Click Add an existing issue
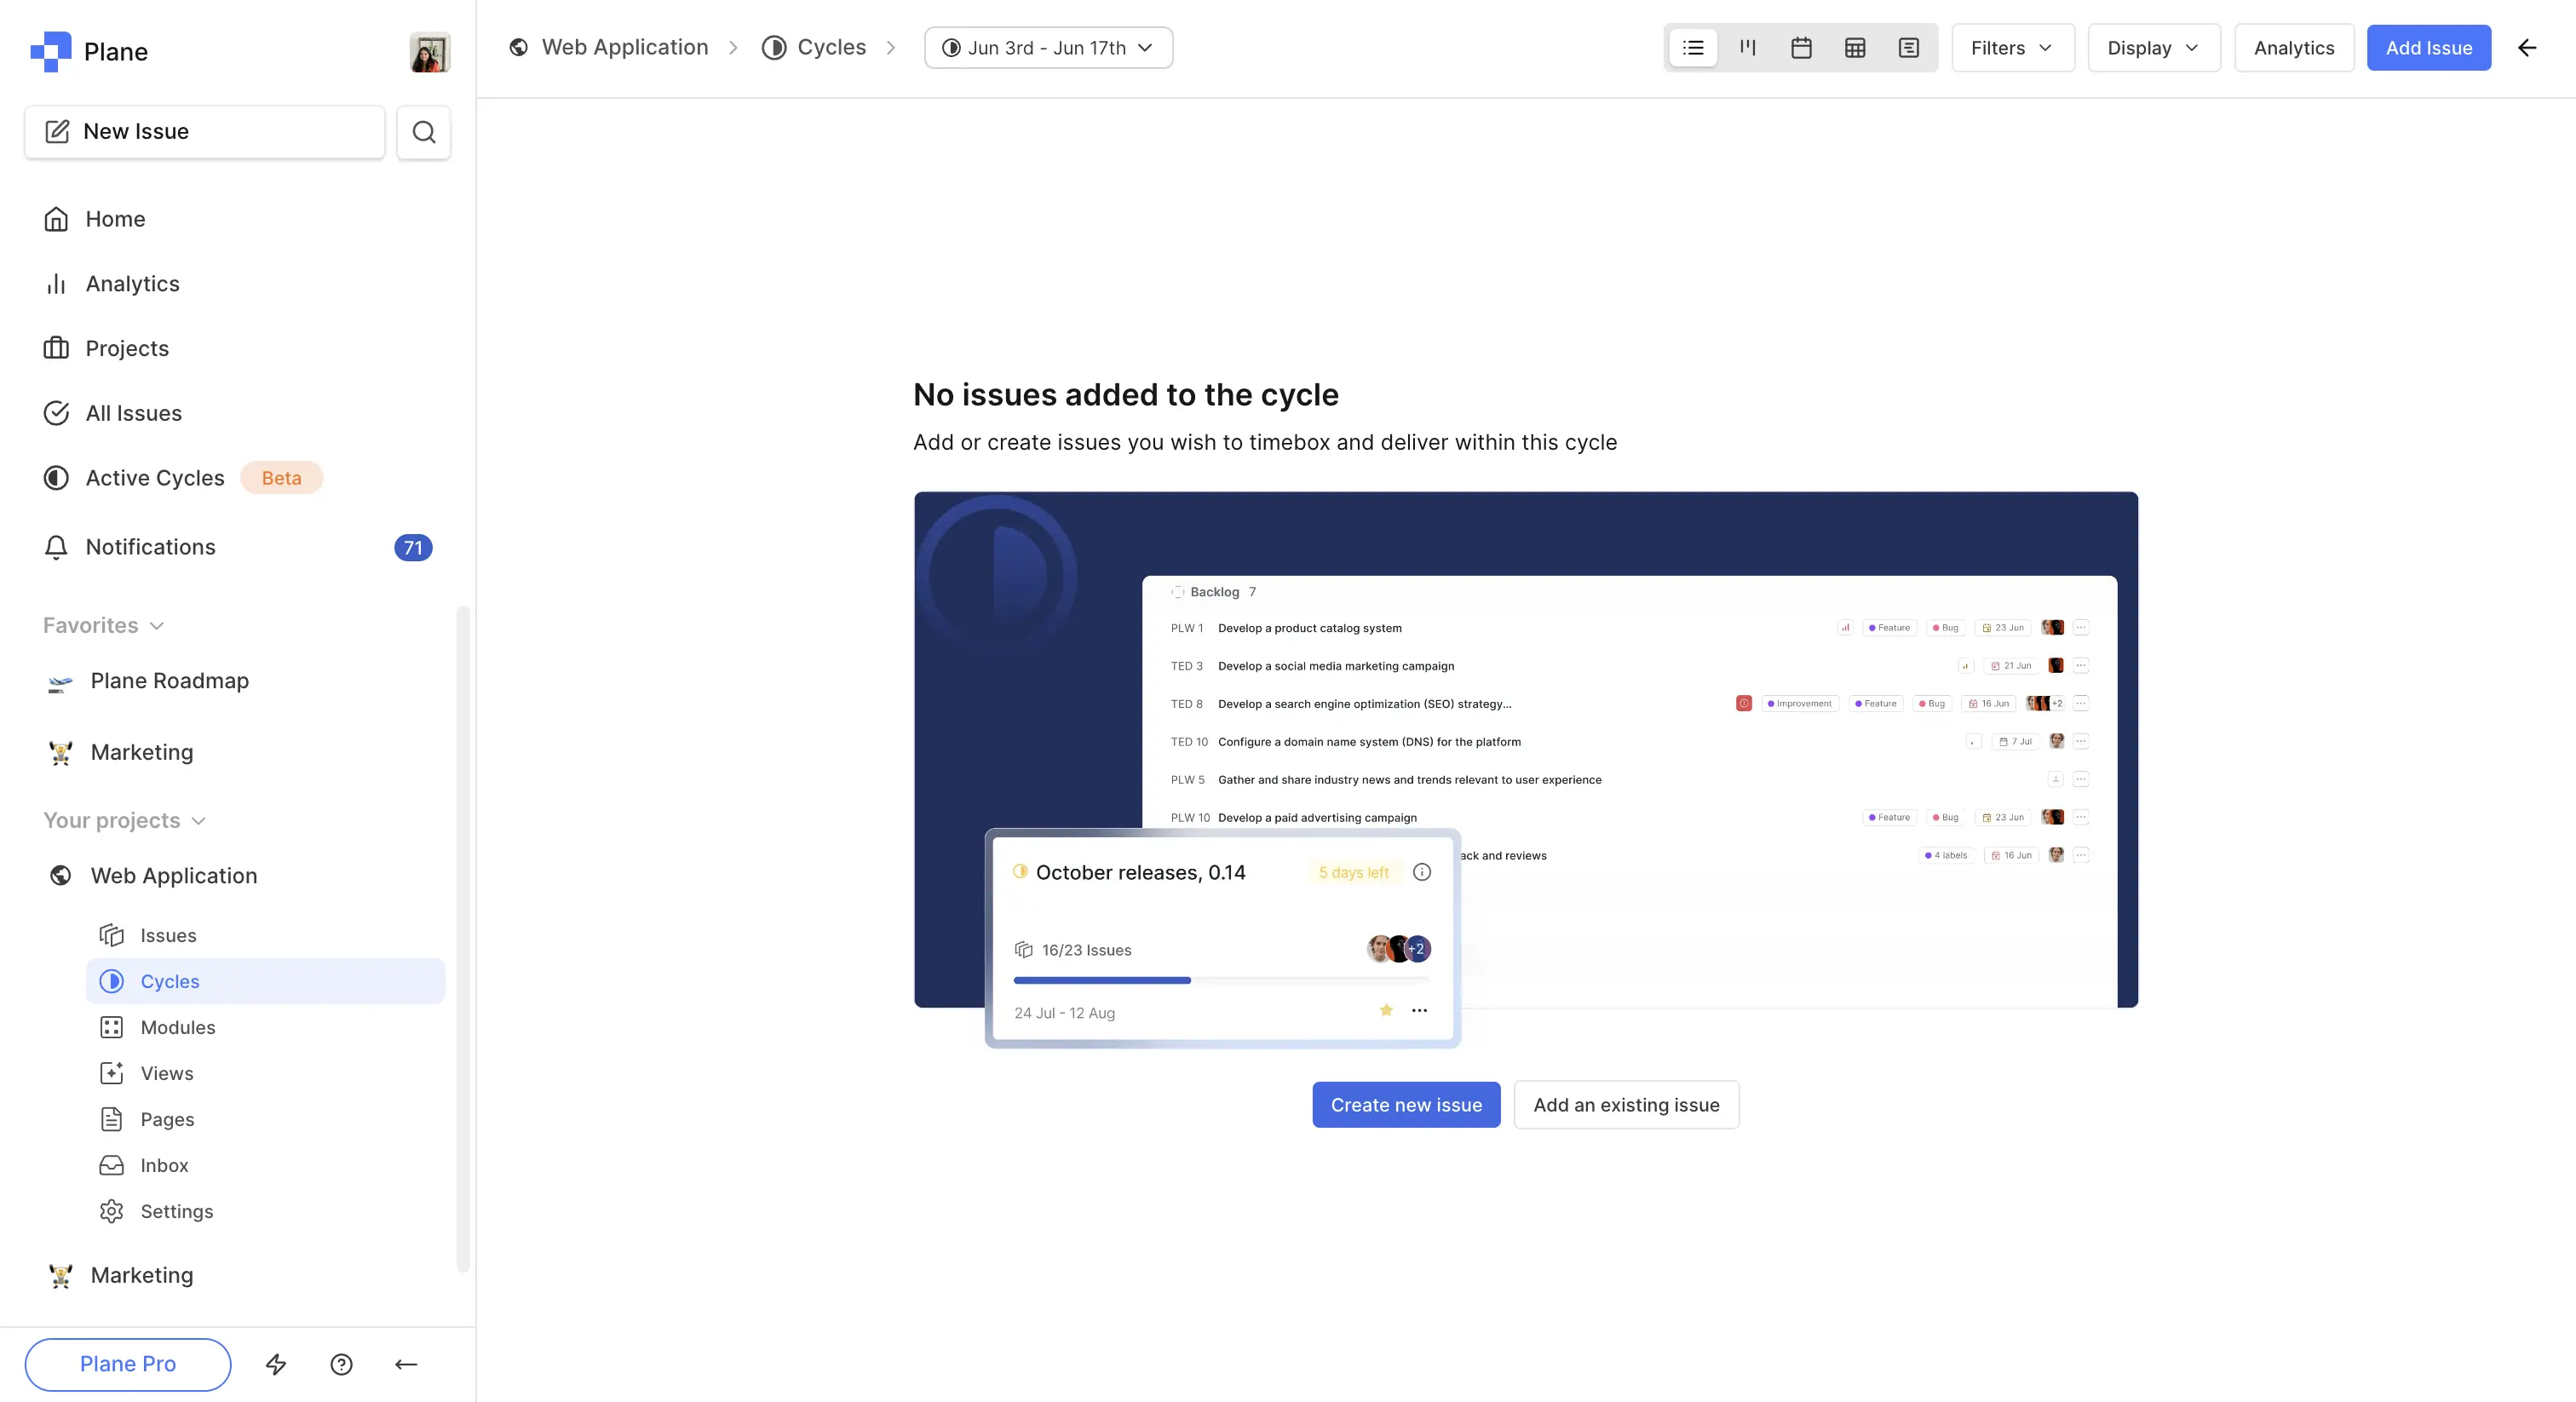The height and width of the screenshot is (1402, 2576). click(x=1625, y=1105)
